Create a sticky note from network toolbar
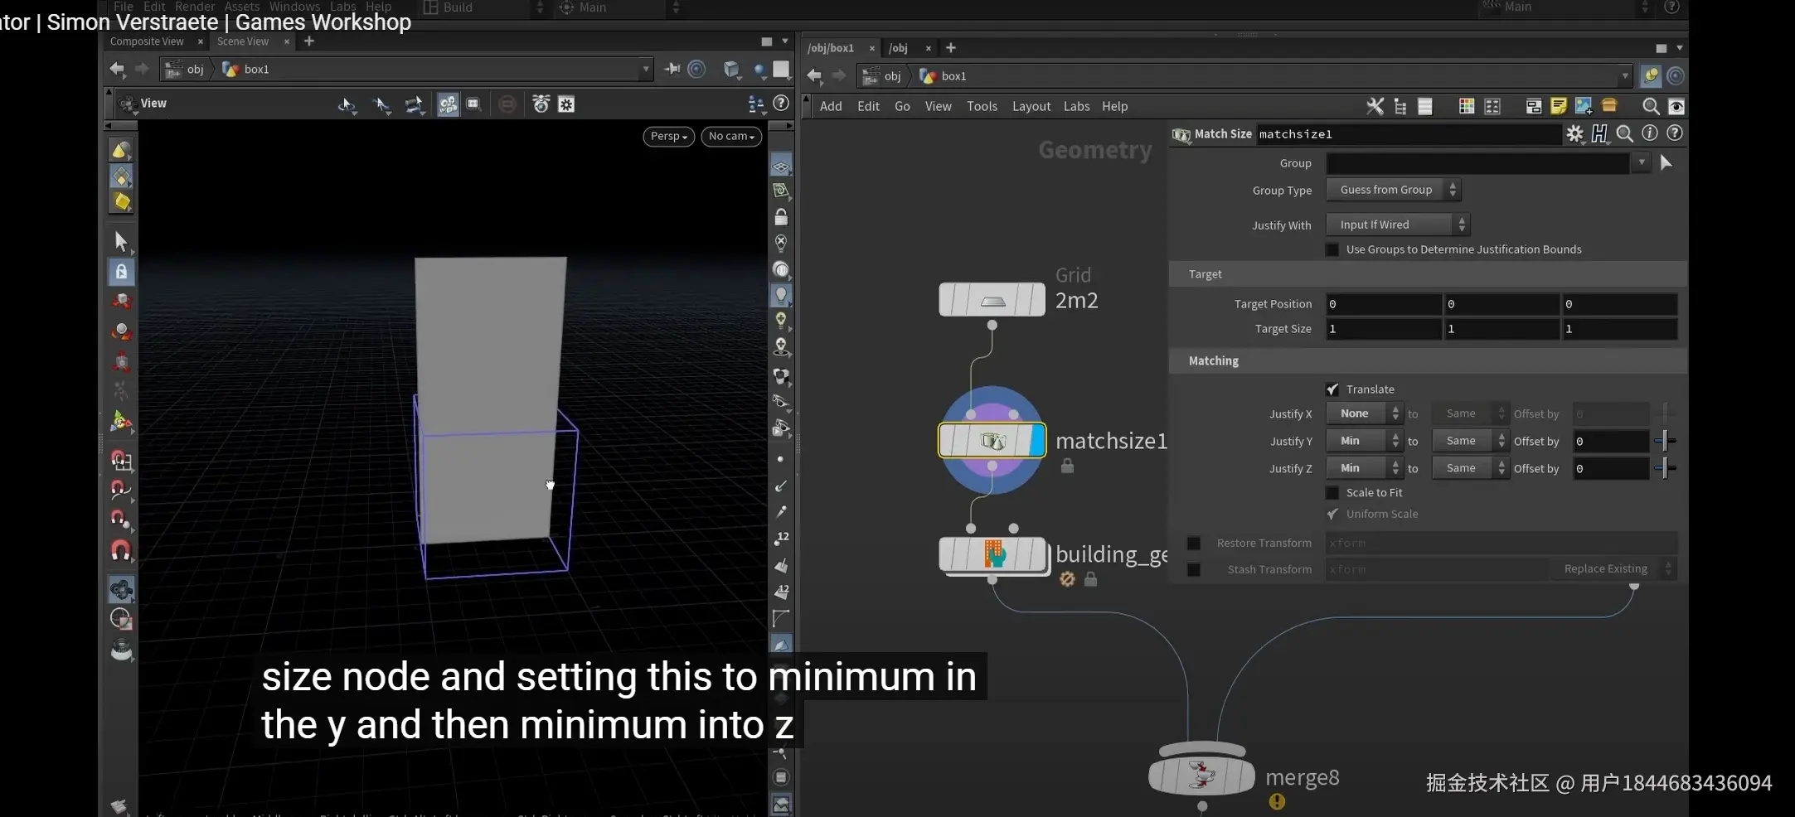Screen dimensions: 1795x817 click(1559, 106)
